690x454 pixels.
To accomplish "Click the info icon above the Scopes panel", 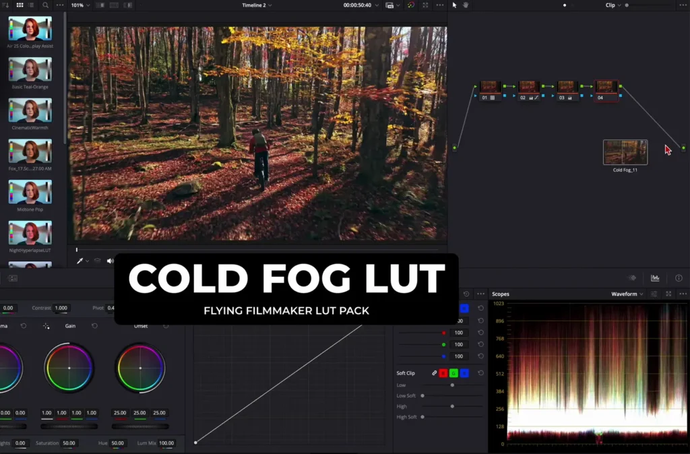I will tap(678, 278).
